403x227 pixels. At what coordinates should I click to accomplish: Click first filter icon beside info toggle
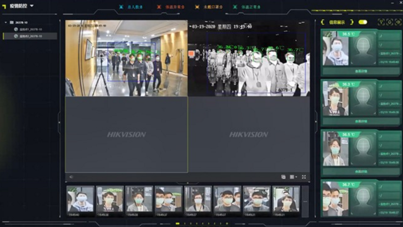381,22
